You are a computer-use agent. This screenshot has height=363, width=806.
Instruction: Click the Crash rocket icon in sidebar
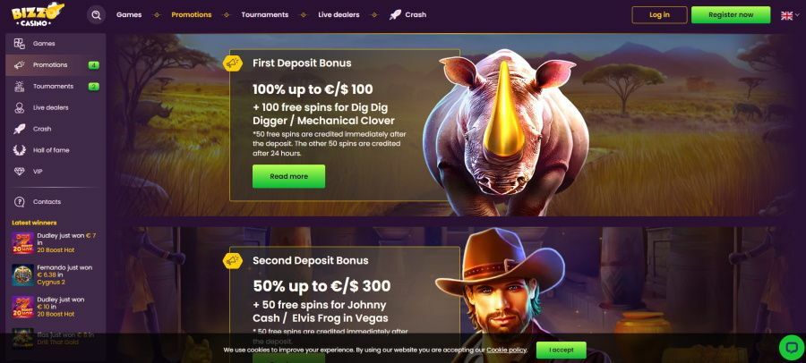point(20,129)
